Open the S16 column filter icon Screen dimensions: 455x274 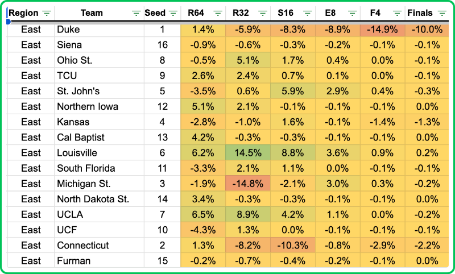pos(307,13)
